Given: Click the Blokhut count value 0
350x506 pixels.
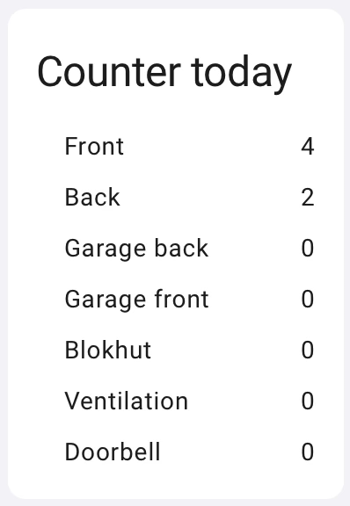Looking at the screenshot, I should point(308,350).
